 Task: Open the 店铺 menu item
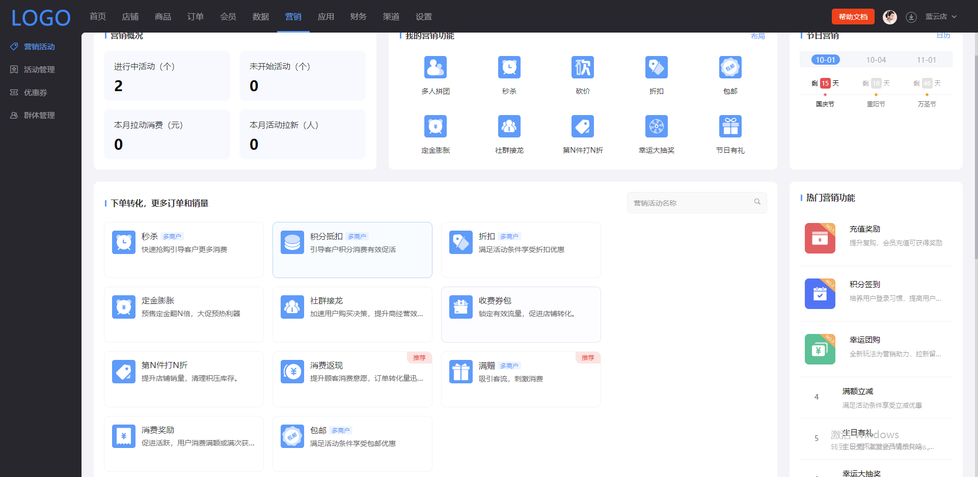tap(130, 17)
